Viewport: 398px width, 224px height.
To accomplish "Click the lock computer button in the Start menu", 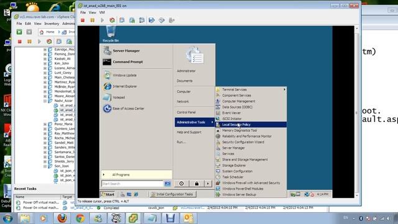I will [x=197, y=184].
